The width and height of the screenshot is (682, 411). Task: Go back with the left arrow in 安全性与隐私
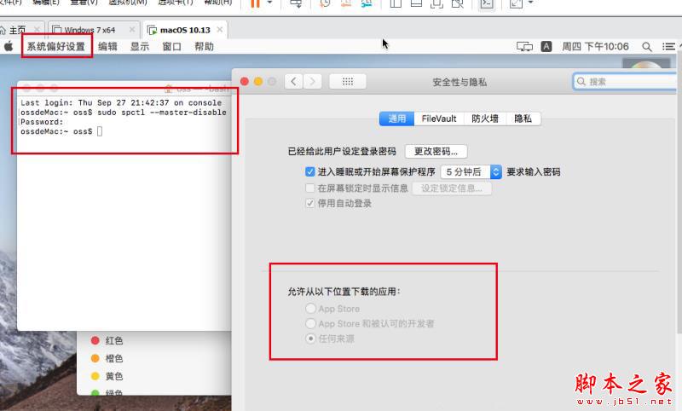pyautogui.click(x=294, y=81)
